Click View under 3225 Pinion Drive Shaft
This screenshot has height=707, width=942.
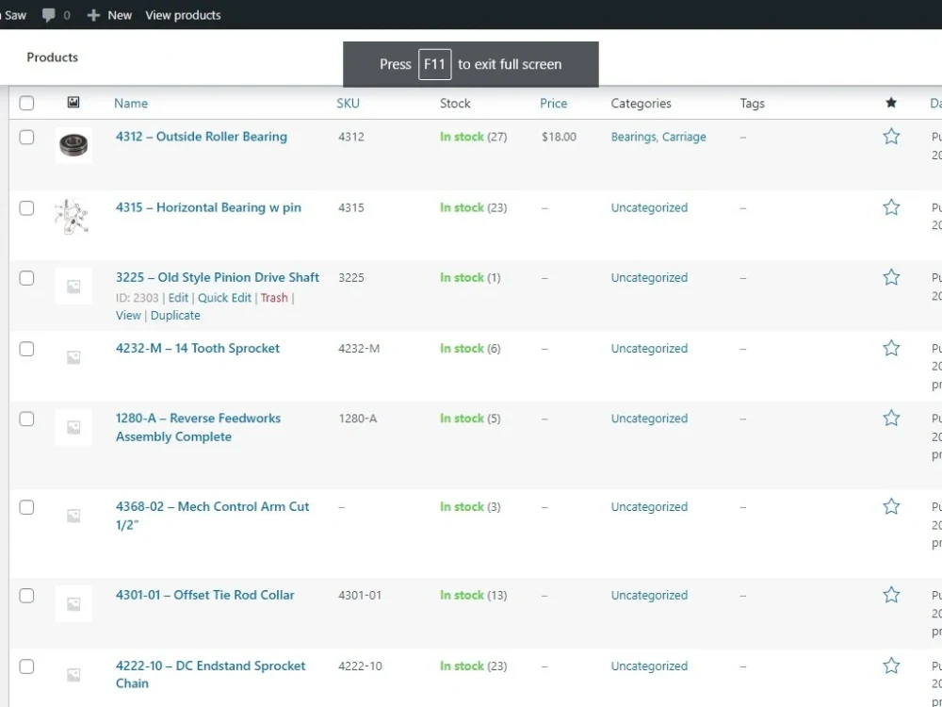[x=128, y=315]
